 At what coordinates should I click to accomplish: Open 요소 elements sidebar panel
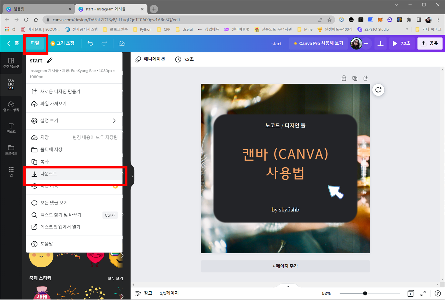tap(11, 84)
